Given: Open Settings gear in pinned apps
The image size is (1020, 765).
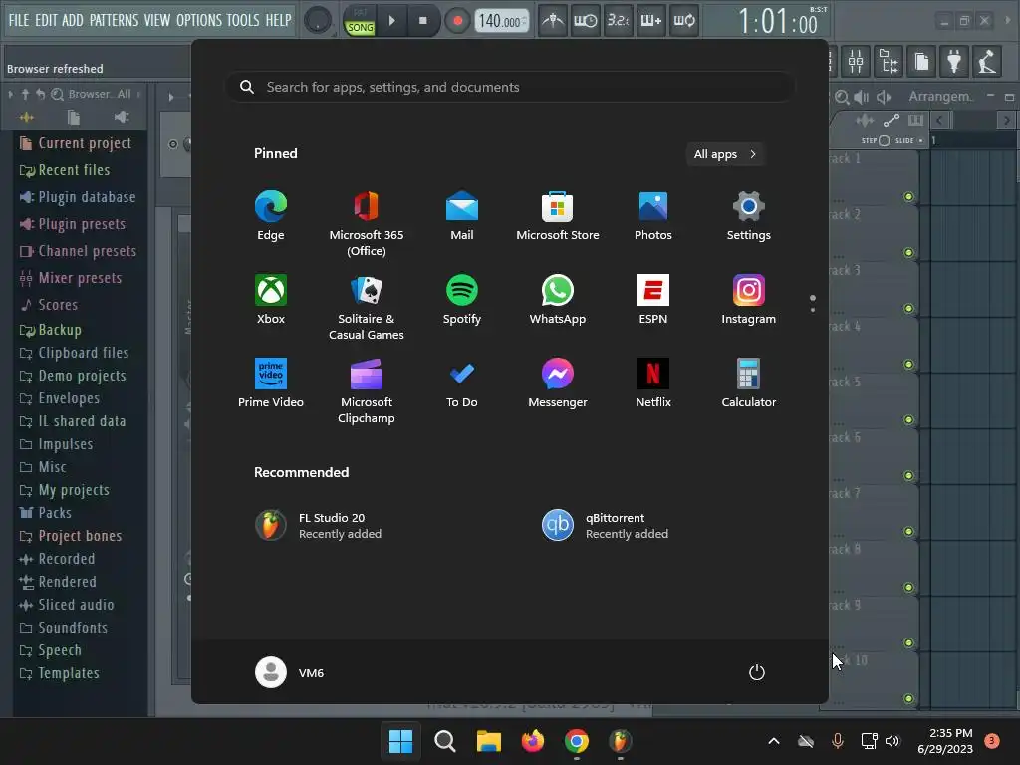Looking at the screenshot, I should (x=749, y=216).
